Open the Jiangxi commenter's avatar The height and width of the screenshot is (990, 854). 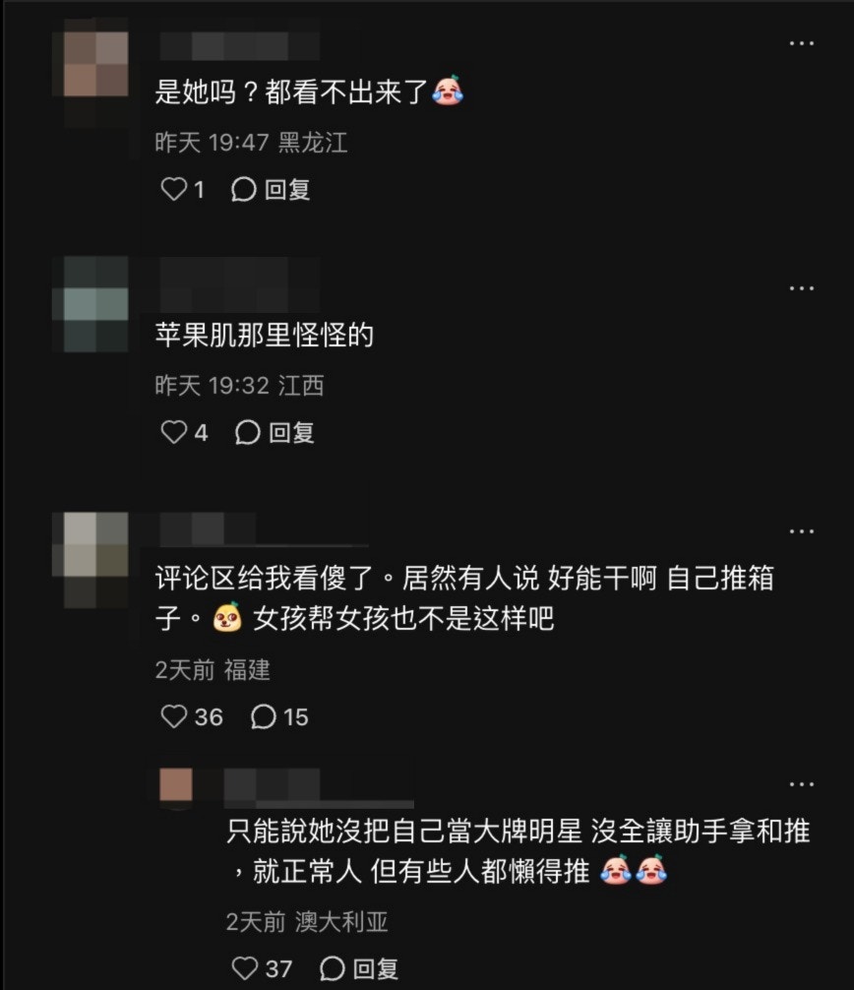[x=96, y=304]
